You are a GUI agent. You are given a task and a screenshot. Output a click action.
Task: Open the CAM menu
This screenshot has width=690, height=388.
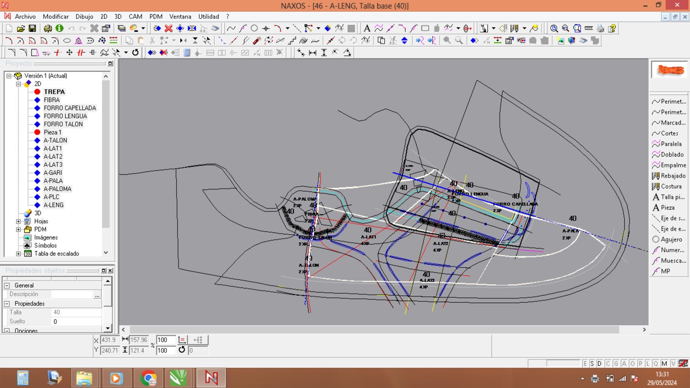[x=135, y=17]
